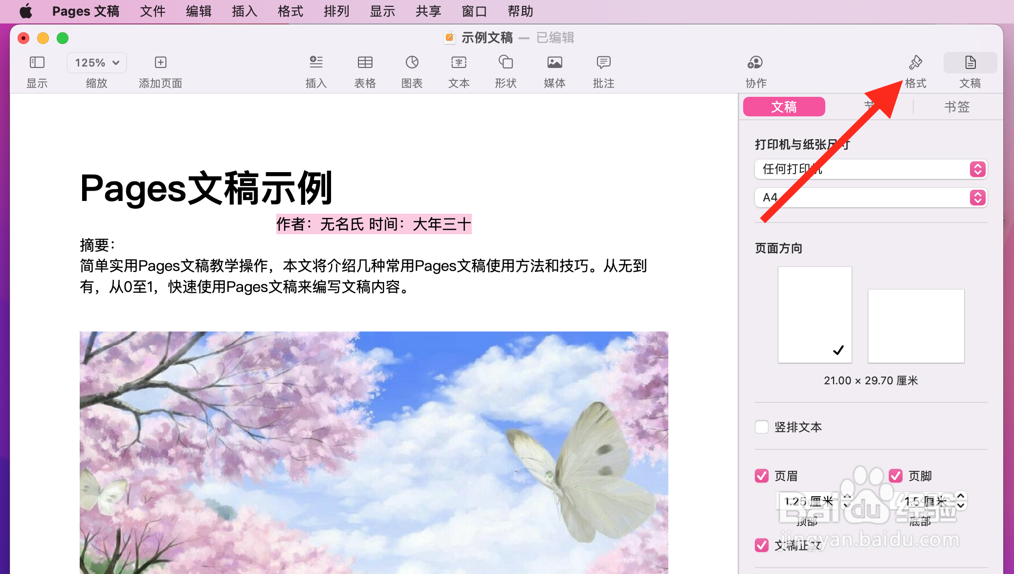The width and height of the screenshot is (1014, 574).
Task: Open the collaborate (协作) icon
Action: pos(755,62)
